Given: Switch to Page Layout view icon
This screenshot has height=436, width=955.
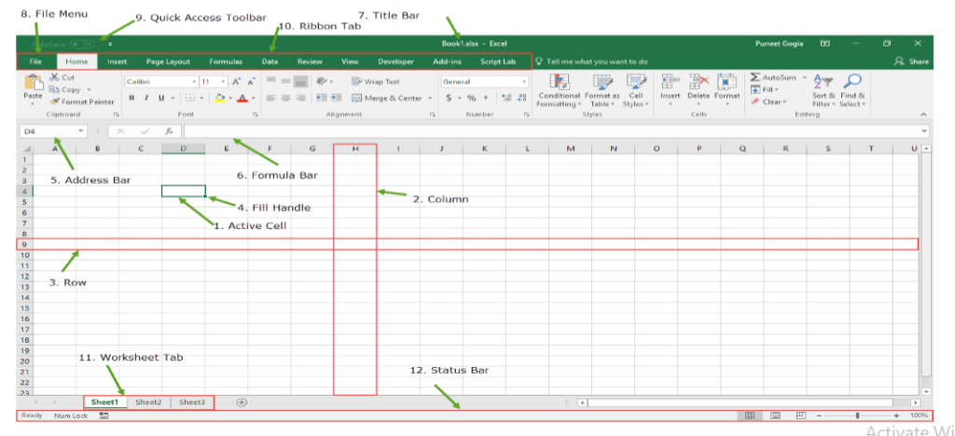Looking at the screenshot, I should pyautogui.click(x=776, y=416).
